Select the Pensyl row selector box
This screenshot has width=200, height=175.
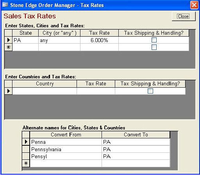coord(26,156)
